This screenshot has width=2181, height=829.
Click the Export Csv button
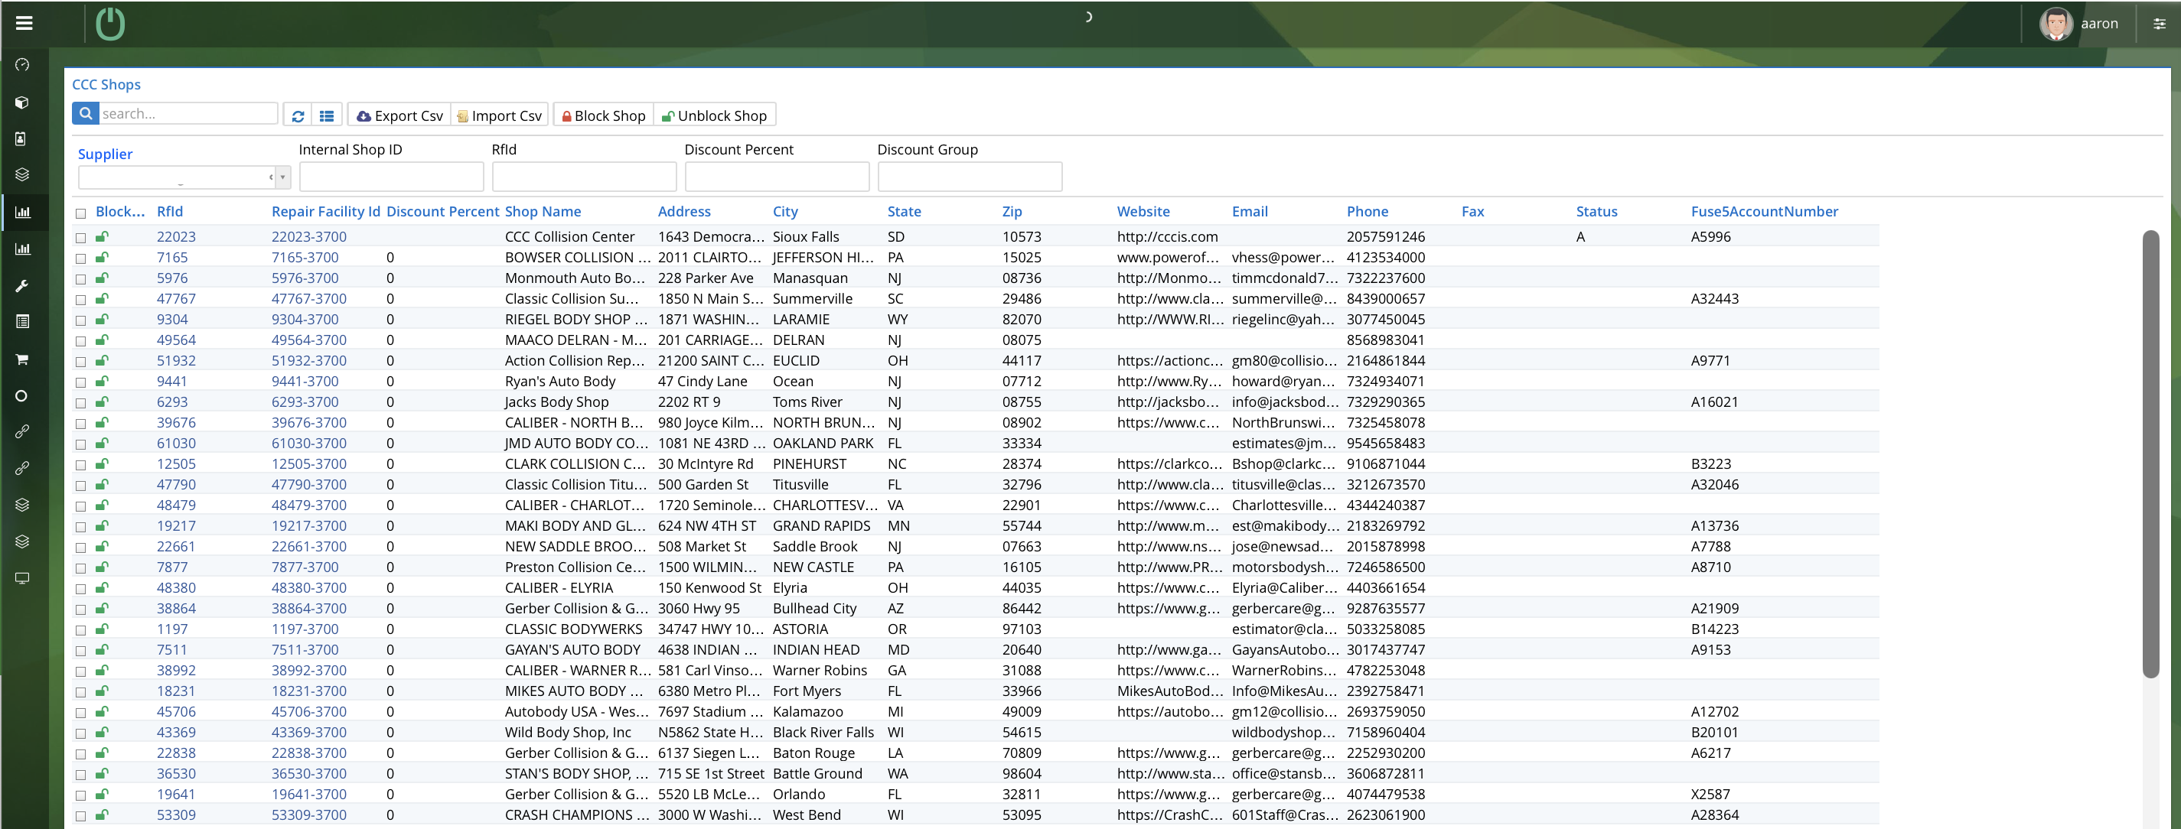pos(399,116)
